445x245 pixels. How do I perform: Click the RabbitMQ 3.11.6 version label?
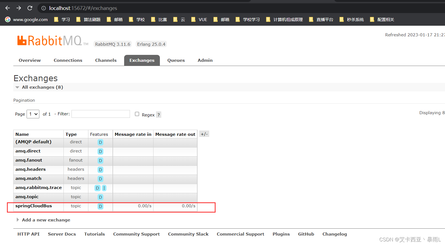(x=112, y=44)
